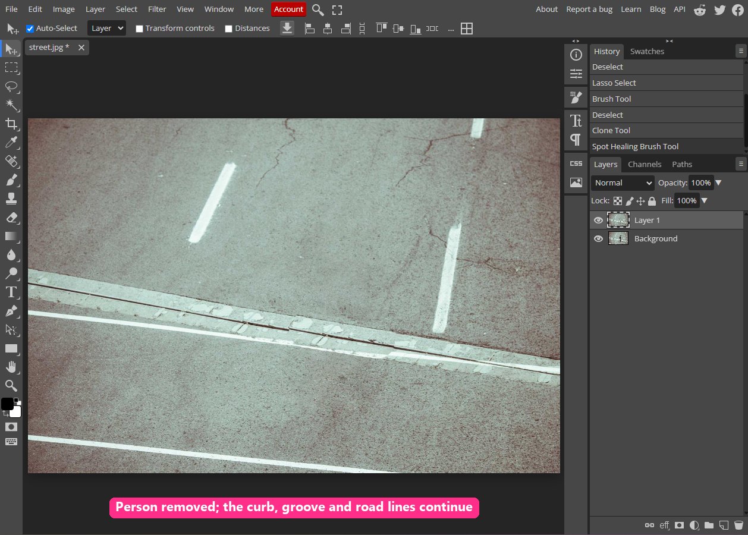
Task: Add a new folder in Layers panel
Action: (x=709, y=525)
